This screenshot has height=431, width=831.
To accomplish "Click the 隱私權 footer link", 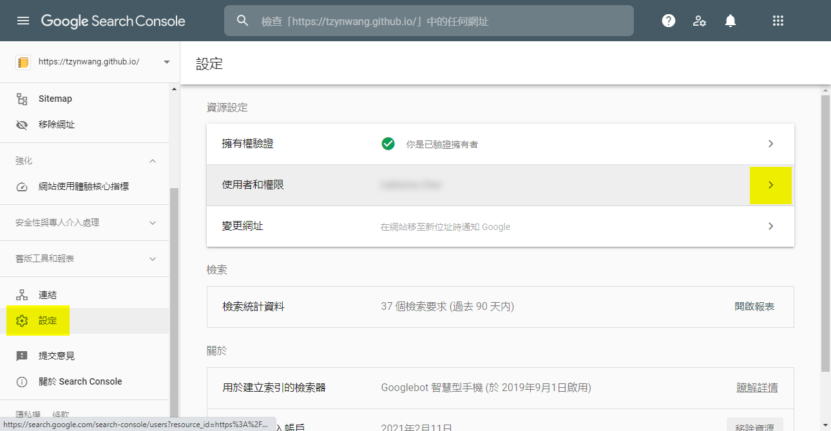I will point(28,414).
